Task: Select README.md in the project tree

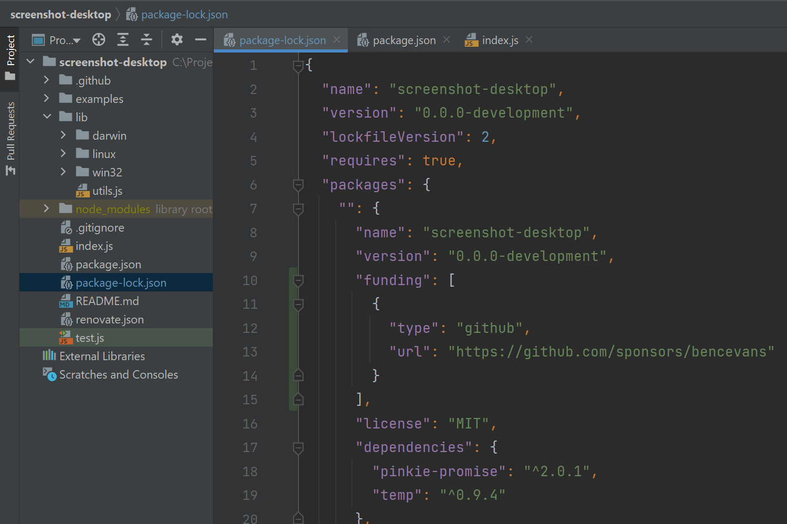Action: (x=107, y=300)
